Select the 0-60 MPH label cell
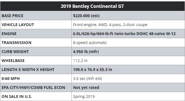185x101 pixels. tap(36, 79)
